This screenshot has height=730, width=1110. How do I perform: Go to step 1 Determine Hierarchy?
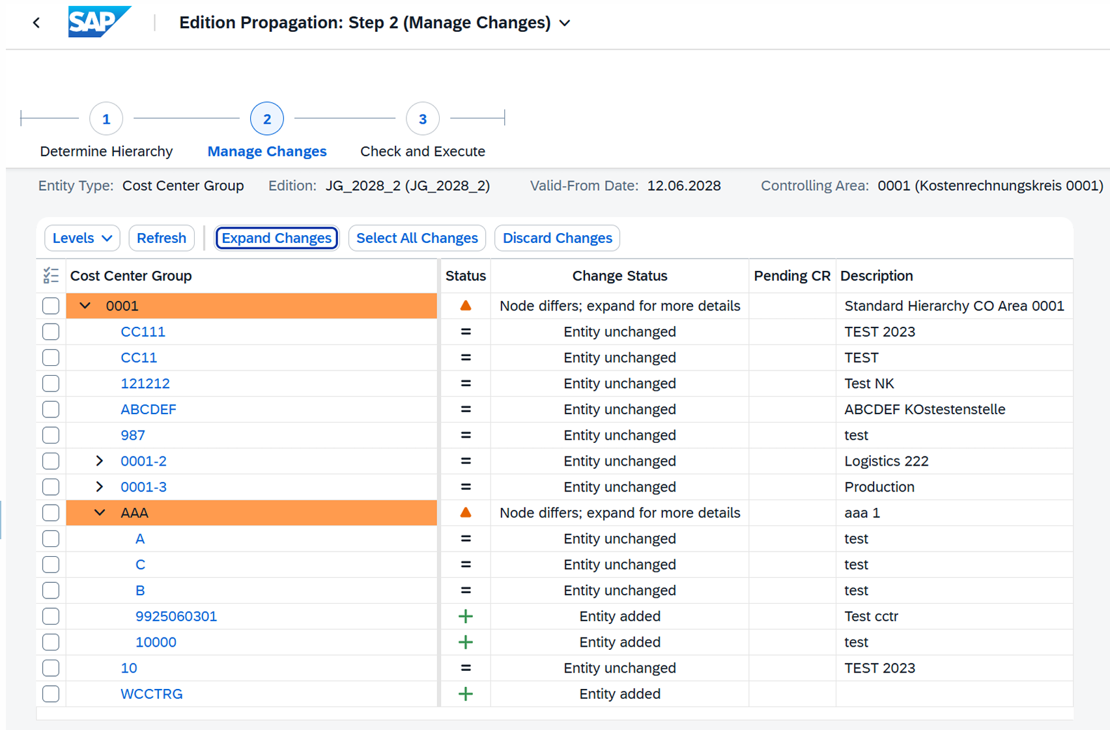[106, 119]
